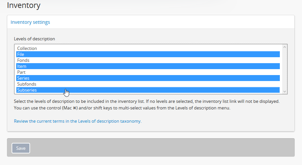Deselect the File level option
Viewport: 302px width, 165px height.
[21, 55]
